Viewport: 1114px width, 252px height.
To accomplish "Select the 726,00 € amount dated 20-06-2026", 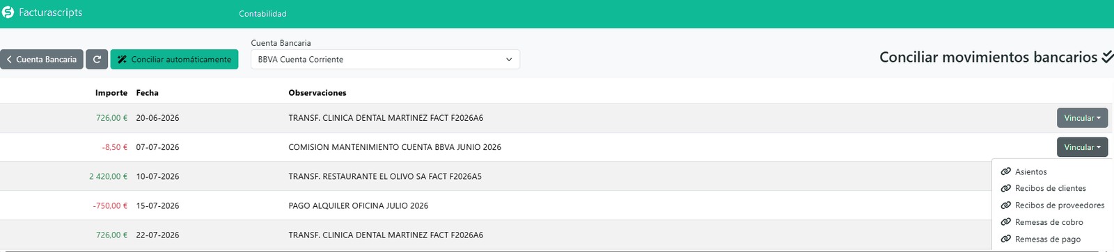I will tap(111, 118).
